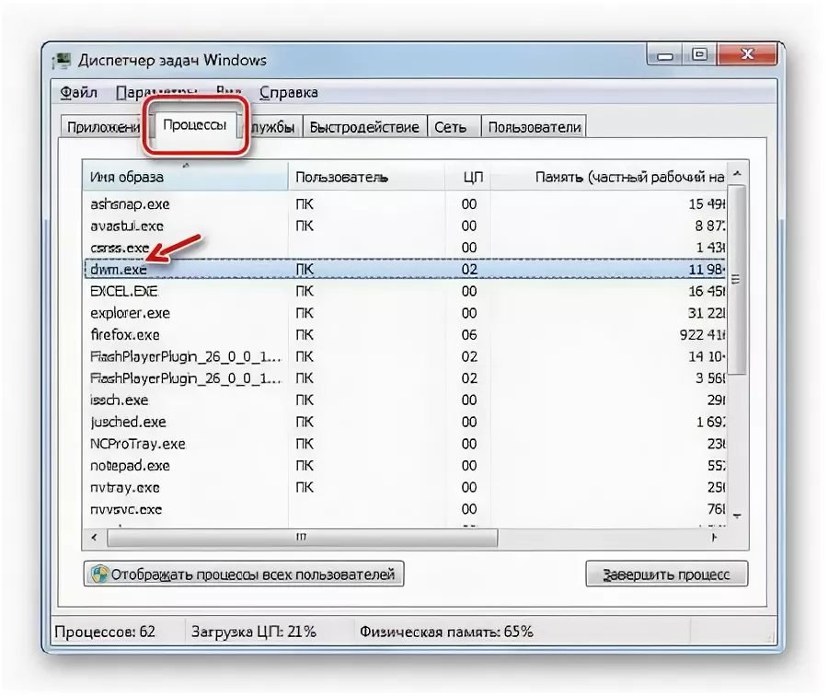Sort by Имя образа column header
Image resolution: width=828 pixels, height=696 pixels.
(x=185, y=177)
